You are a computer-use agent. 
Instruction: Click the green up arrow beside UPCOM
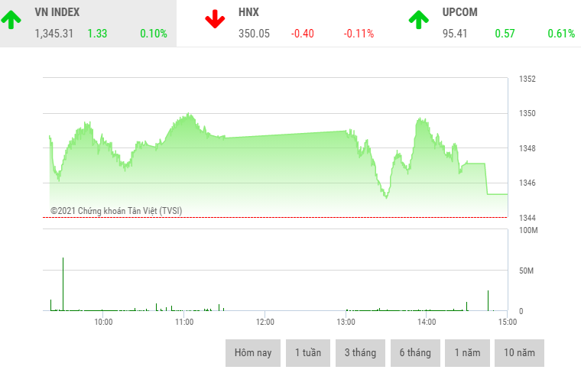point(418,20)
